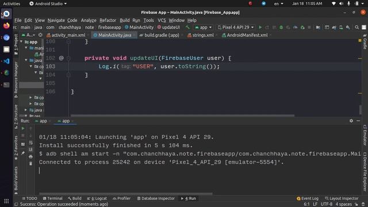Open the AVD Manager phone icon
368x207 pixels.
point(341,28)
